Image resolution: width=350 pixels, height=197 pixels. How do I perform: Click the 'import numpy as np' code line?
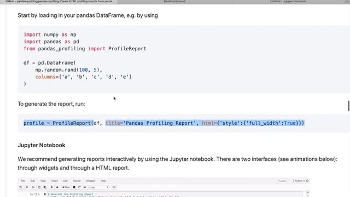50,34
